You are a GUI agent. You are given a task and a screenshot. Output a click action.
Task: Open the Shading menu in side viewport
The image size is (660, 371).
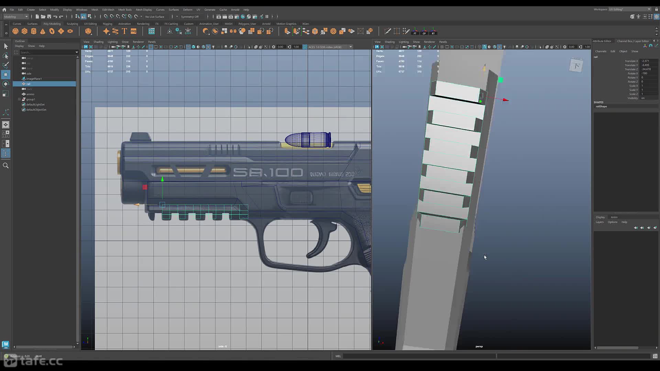[98, 42]
